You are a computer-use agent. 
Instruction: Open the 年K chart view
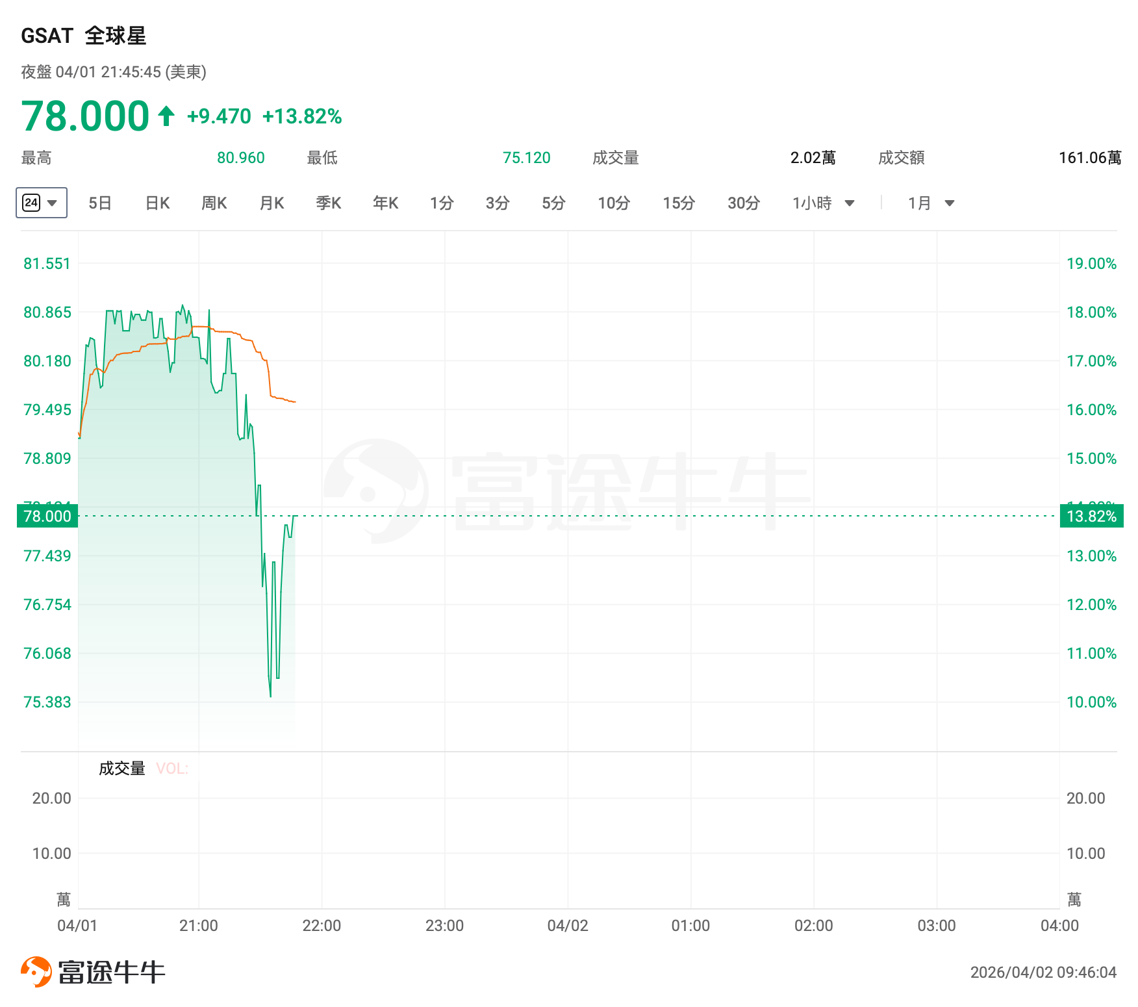[x=385, y=203]
